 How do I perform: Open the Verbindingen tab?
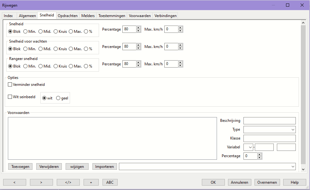(165, 16)
